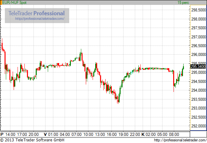Click the 04:00 time axis label
Image resolution: width=207 pixels, height=143 pixels.
point(65,135)
